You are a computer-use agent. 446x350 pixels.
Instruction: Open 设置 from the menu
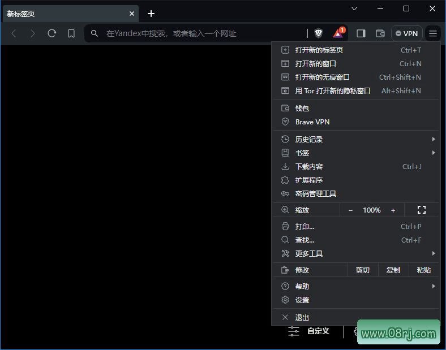point(355,300)
